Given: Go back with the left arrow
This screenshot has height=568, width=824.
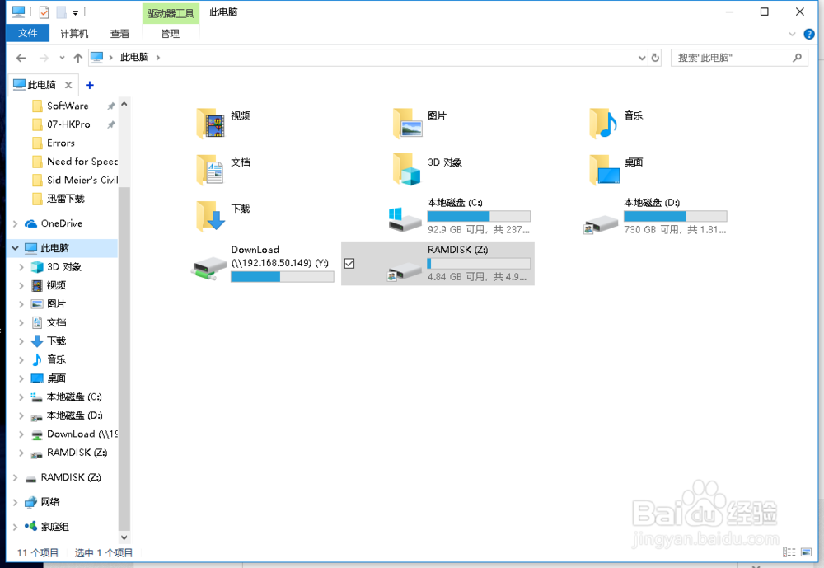Looking at the screenshot, I should point(21,58).
